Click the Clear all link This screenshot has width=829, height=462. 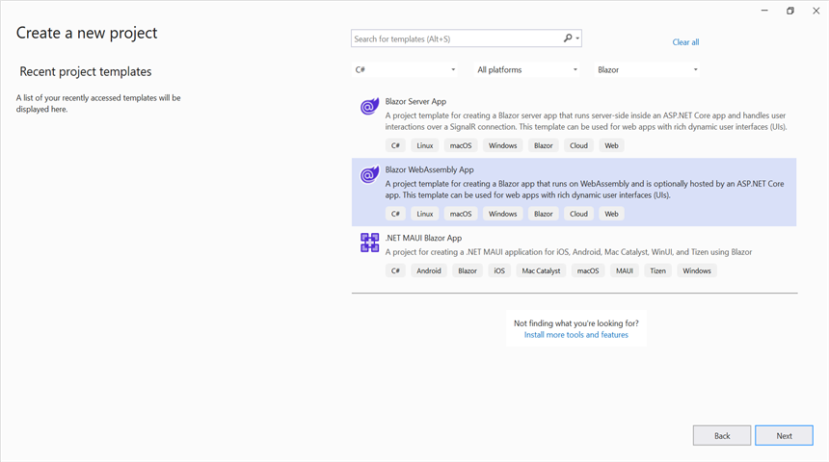pyautogui.click(x=685, y=42)
